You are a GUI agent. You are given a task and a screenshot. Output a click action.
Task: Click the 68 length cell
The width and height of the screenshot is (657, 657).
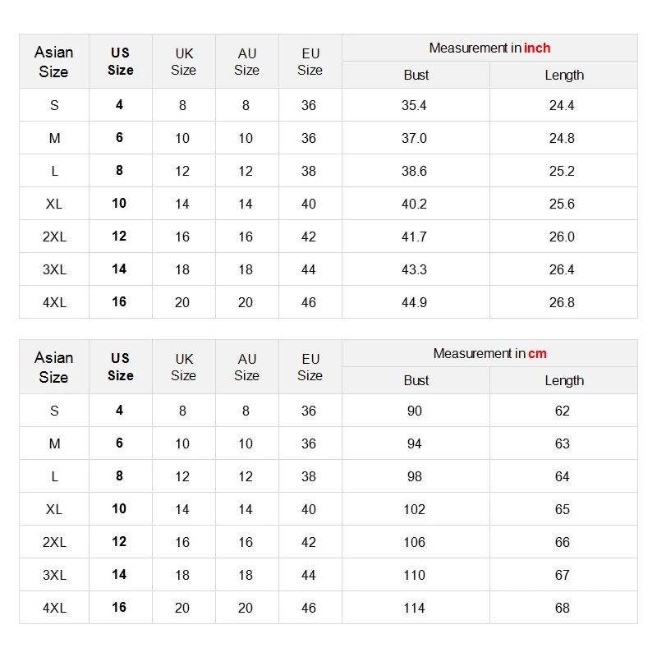562,609
